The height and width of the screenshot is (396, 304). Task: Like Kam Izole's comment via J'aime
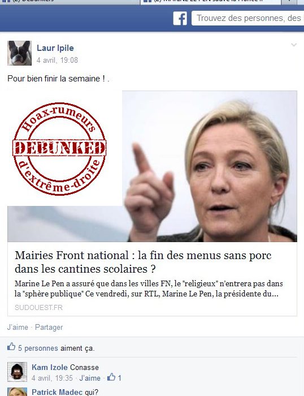click(90, 378)
